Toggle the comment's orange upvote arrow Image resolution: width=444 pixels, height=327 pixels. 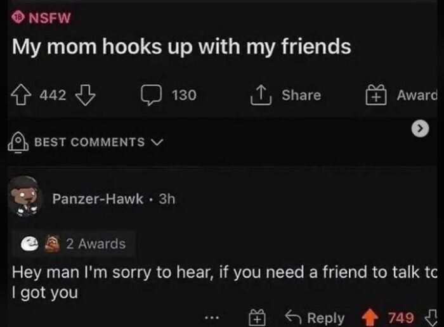pos(370,317)
